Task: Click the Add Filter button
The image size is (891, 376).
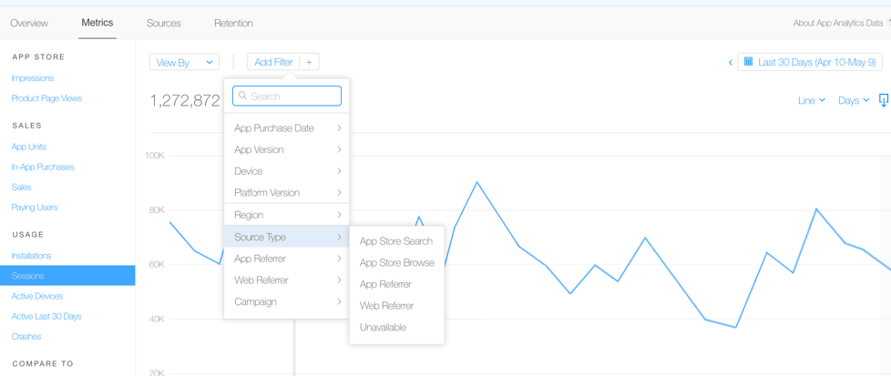Action: coord(273,62)
